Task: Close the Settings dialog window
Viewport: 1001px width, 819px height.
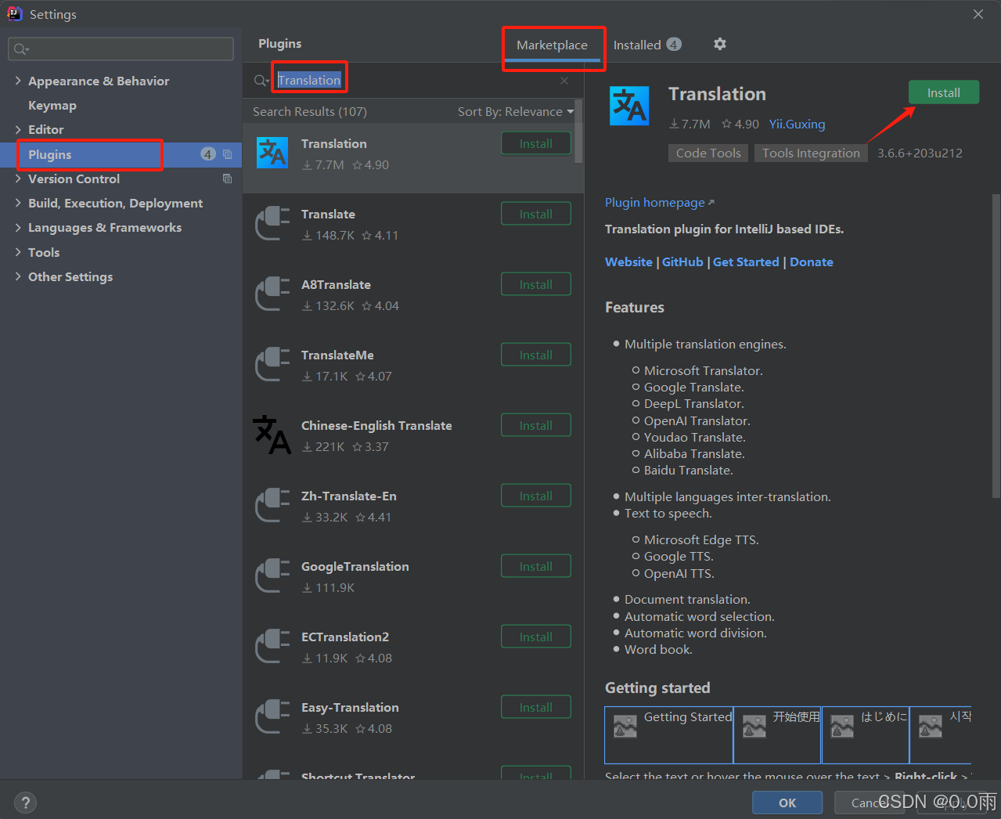Action: [978, 14]
